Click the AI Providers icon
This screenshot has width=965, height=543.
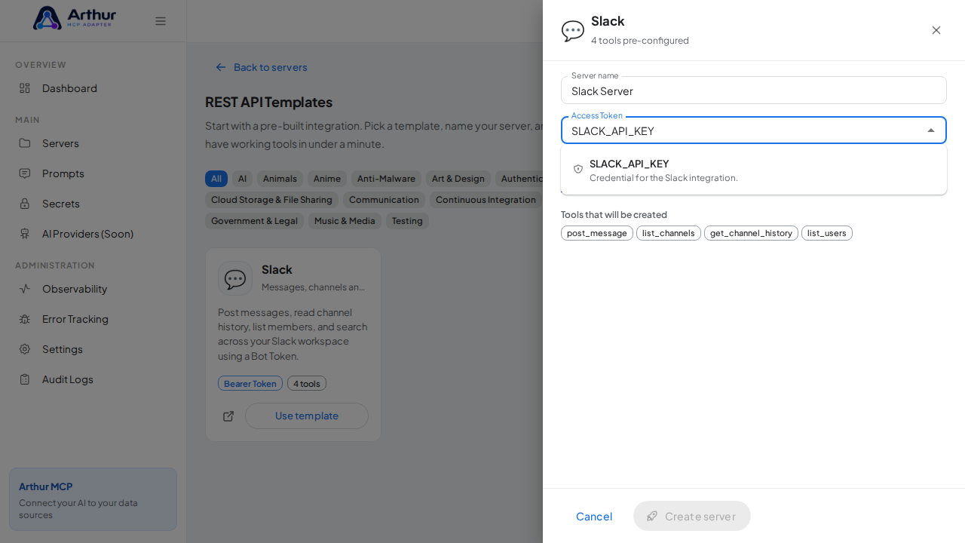[x=25, y=234]
